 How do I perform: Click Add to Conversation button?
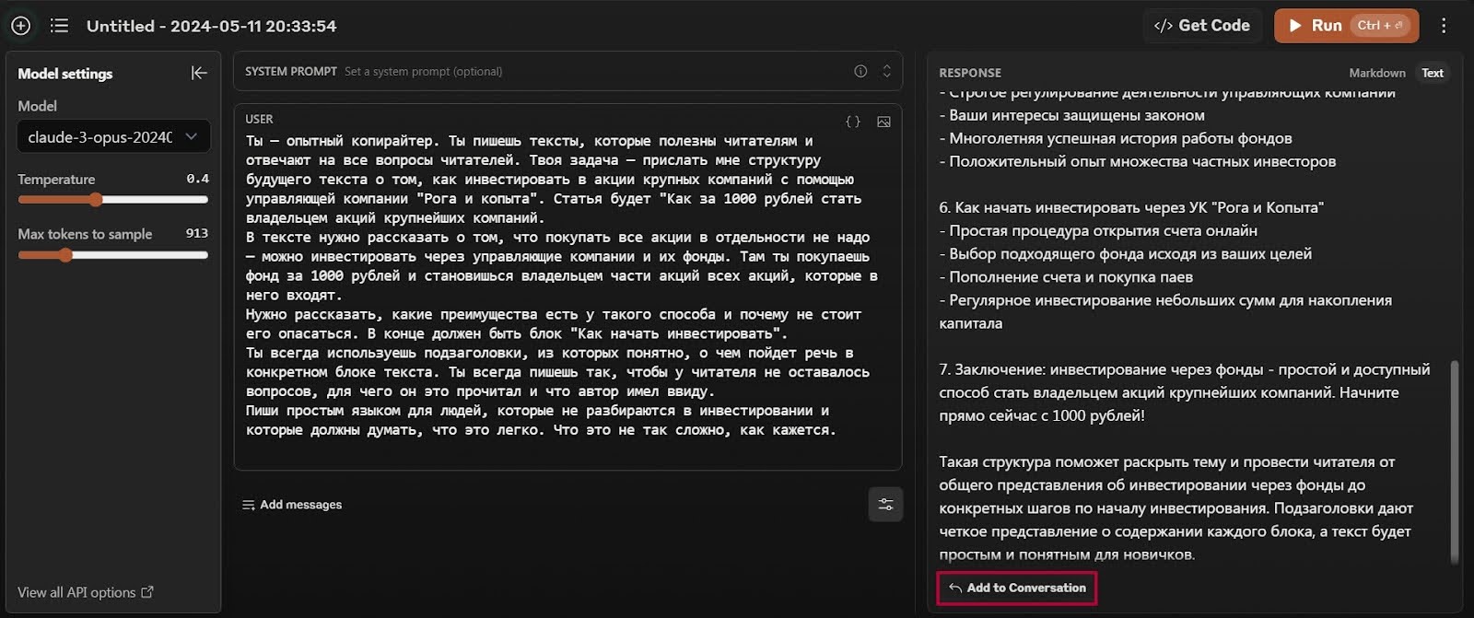tap(1017, 588)
